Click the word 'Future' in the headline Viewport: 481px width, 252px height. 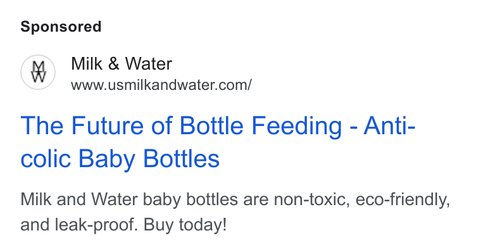(x=108, y=125)
